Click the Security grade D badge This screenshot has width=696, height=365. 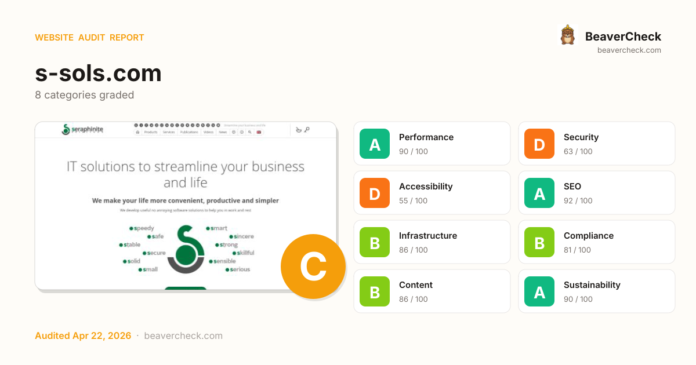[x=539, y=144]
